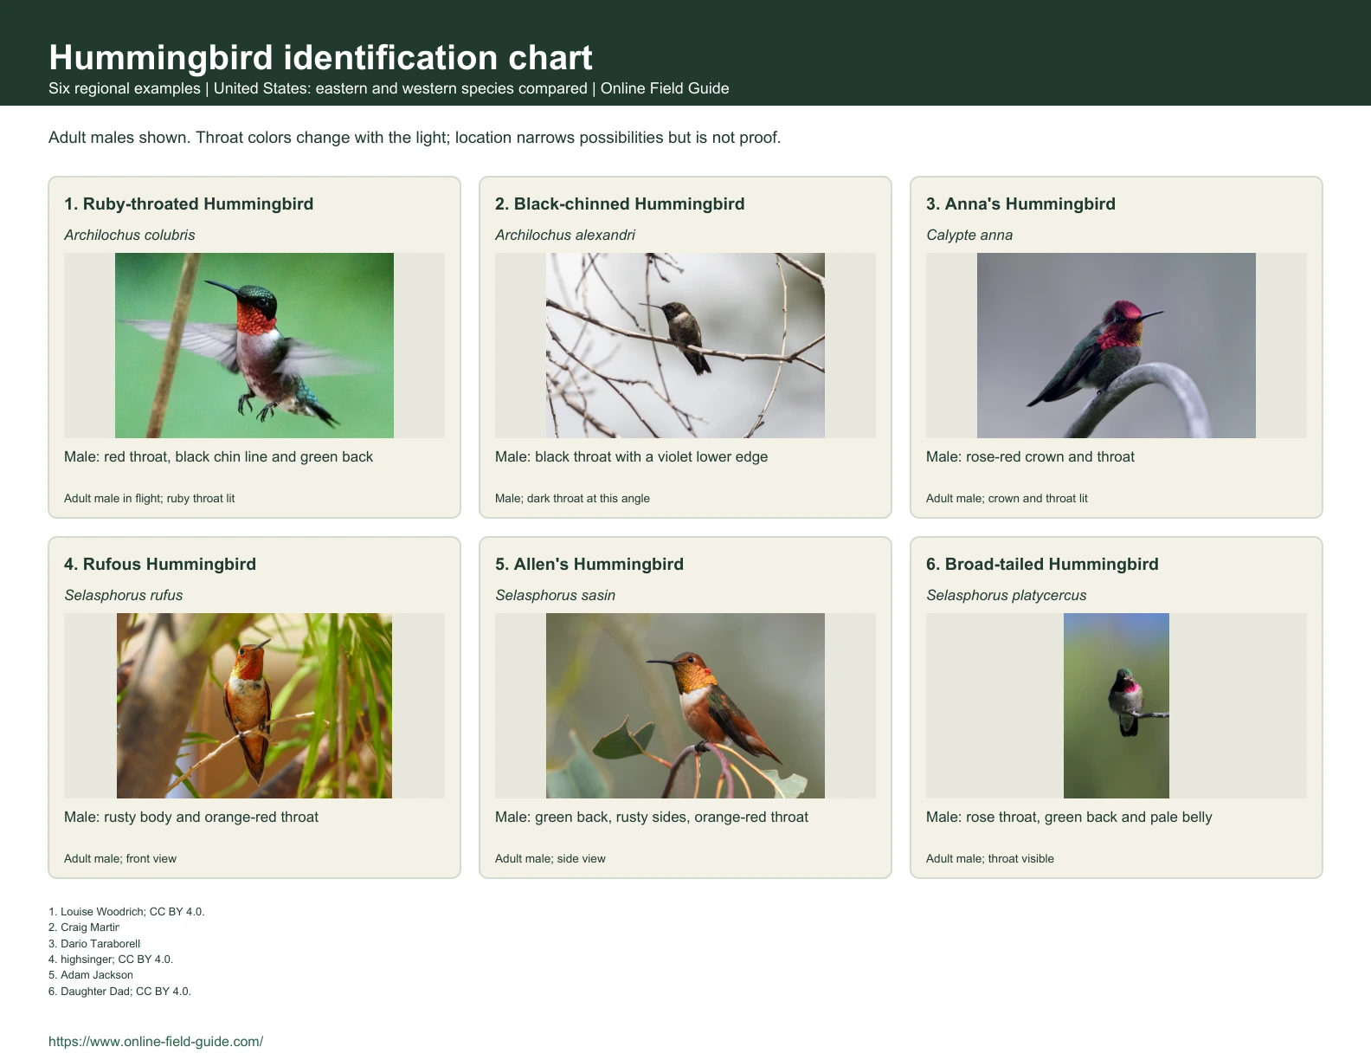Click heading '6. Broad-tailed Hummingbird'
Image resolution: width=1371 pixels, height=1060 pixels.
pos(1042,564)
